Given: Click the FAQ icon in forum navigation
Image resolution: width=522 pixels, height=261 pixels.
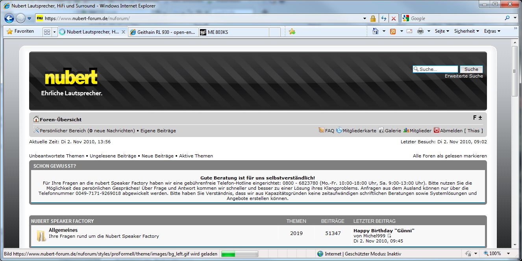Looking at the screenshot, I should (x=322, y=130).
